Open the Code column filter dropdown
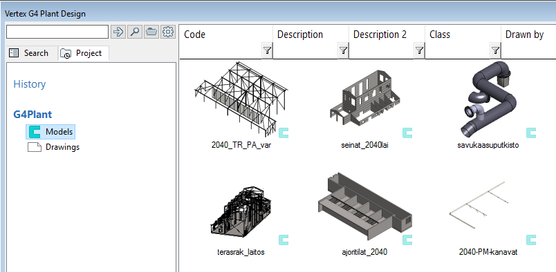556x272 pixels. click(268, 51)
